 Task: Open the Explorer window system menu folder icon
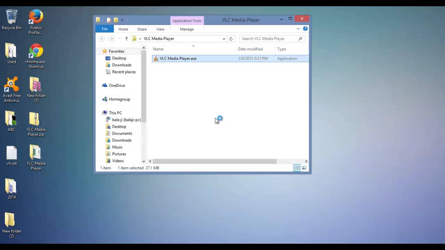pyautogui.click(x=98, y=20)
